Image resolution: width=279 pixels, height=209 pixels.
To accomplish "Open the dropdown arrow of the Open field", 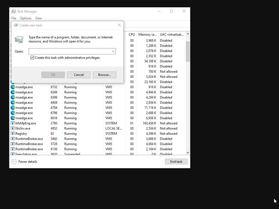I will pyautogui.click(x=113, y=51).
